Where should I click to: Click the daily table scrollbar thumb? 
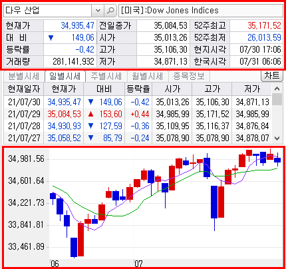coord(277,99)
